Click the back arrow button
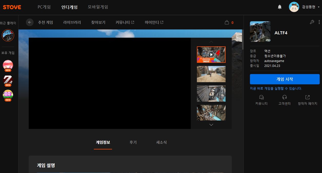322x173 pixels. coord(30,22)
